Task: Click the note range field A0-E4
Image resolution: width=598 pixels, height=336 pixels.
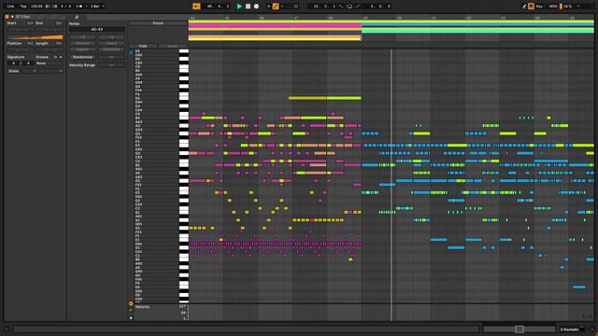Action: pos(97,29)
